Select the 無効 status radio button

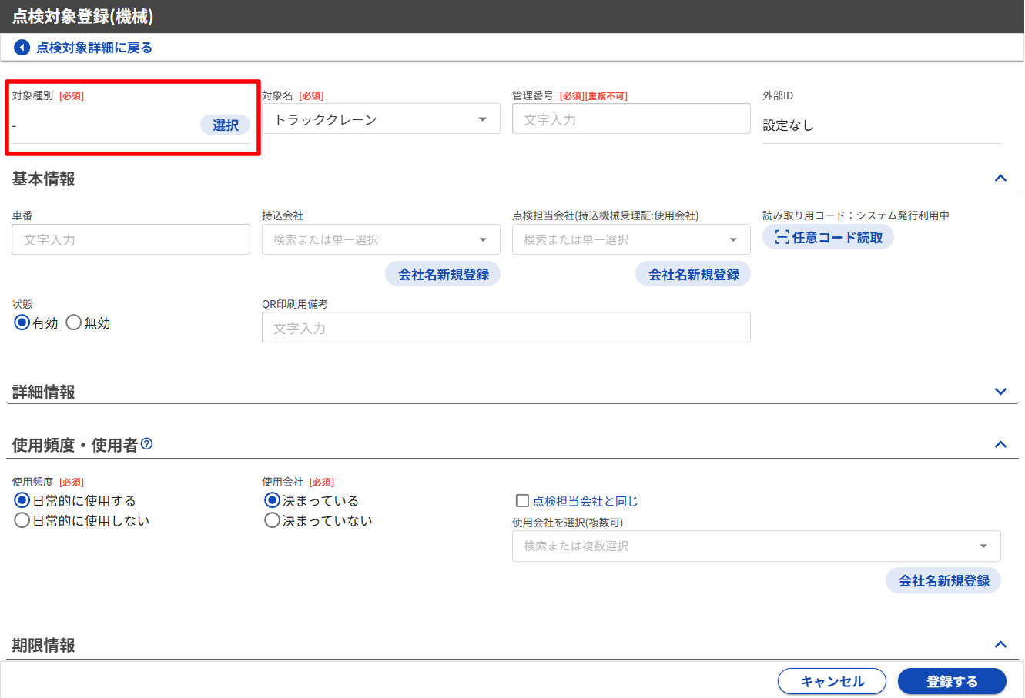coord(74,322)
